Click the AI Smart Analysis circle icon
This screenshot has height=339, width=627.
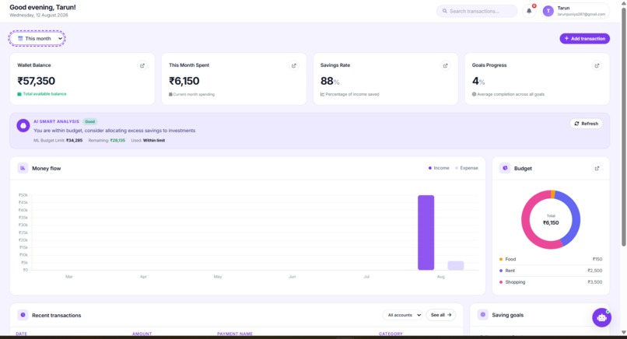click(23, 125)
